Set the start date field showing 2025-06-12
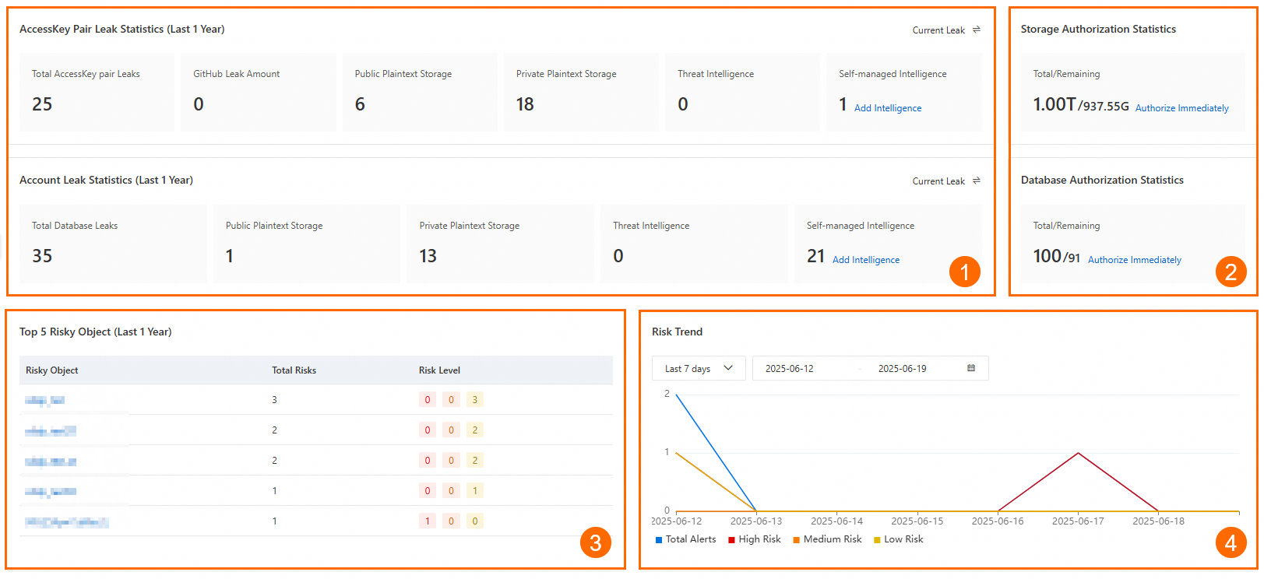Viewport: 1264px width, 579px height. pyautogui.click(x=789, y=369)
